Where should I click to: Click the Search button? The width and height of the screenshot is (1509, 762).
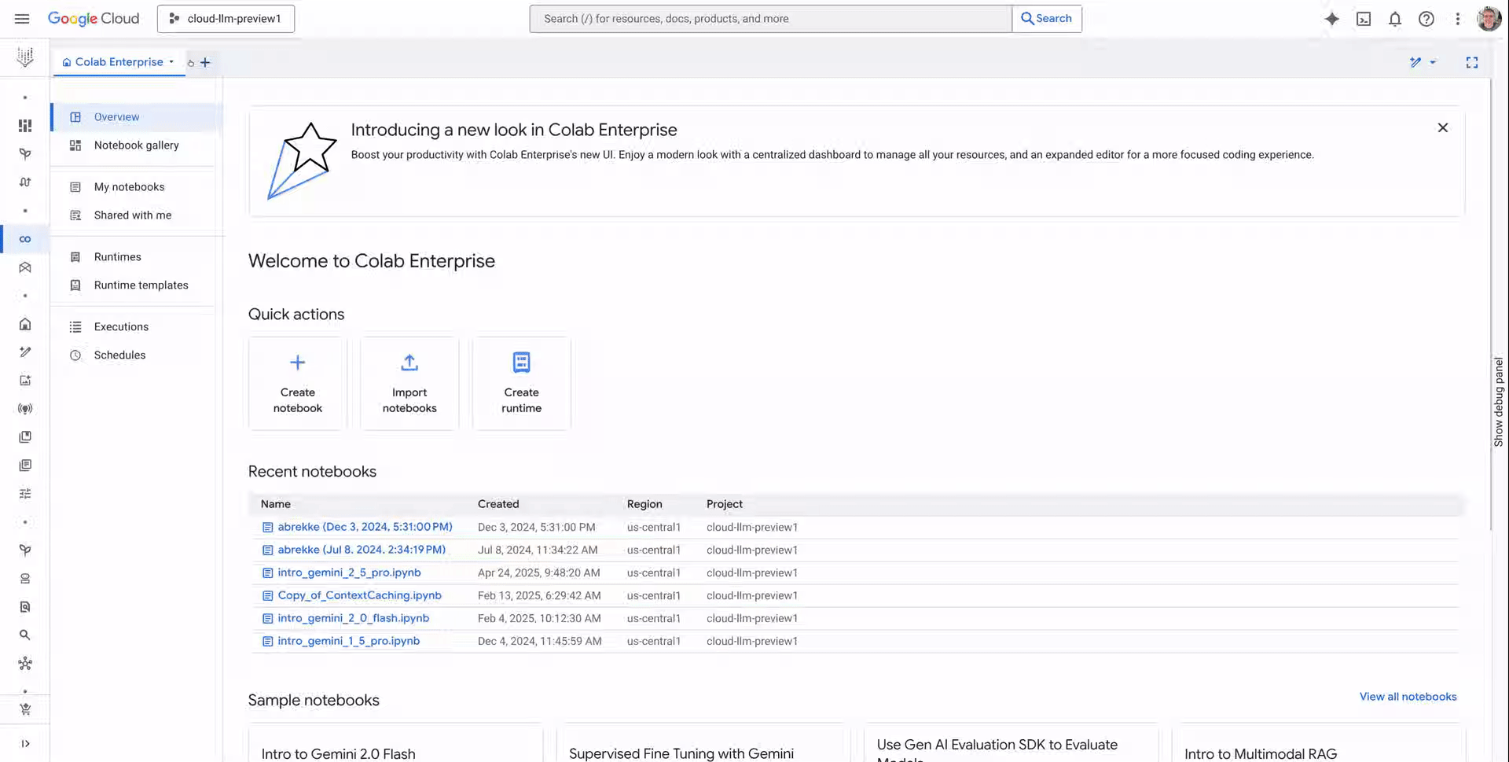tap(1047, 19)
